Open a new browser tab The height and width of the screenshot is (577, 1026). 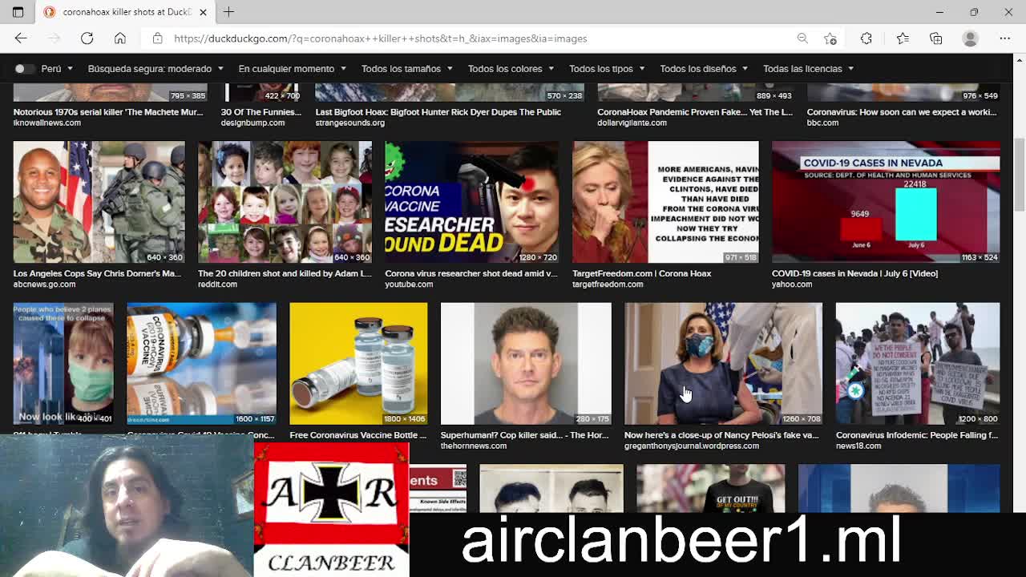228,12
